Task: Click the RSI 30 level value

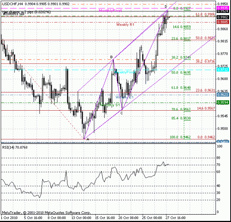Action: pos(218,193)
